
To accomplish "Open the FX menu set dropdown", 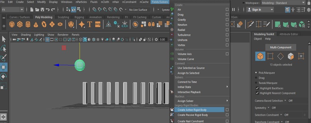I will (x=13, y=10).
